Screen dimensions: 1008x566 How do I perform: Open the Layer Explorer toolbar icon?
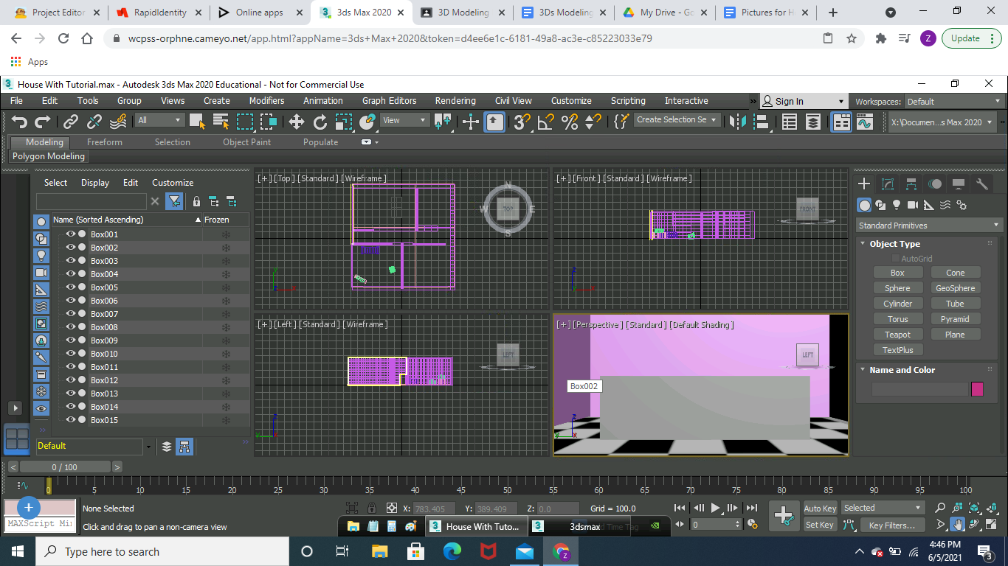click(812, 122)
